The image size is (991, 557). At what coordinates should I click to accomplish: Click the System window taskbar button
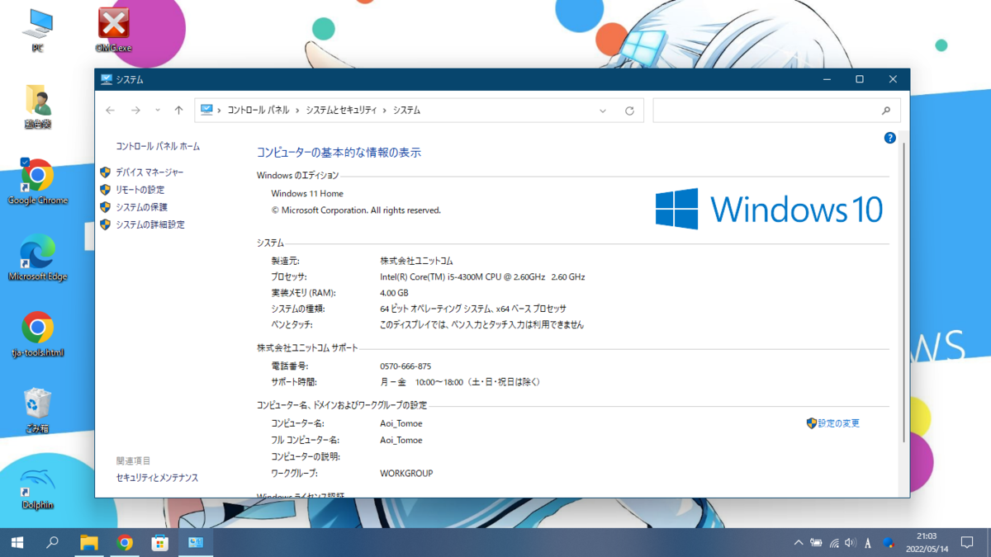tap(197, 542)
